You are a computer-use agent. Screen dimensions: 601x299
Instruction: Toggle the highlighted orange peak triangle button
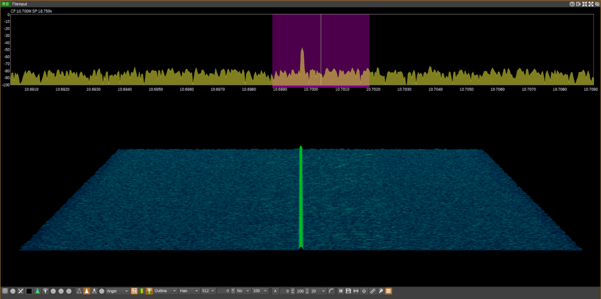(86, 291)
